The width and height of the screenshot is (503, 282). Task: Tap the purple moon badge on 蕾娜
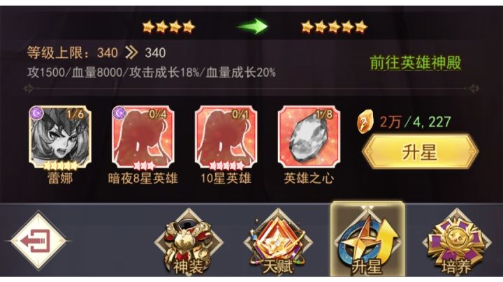(36, 112)
